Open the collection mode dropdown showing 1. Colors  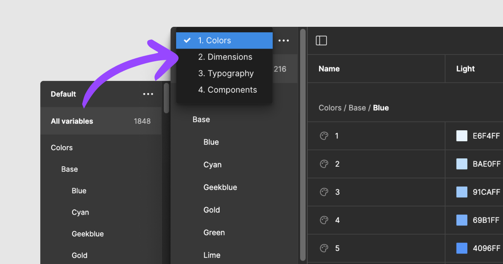pyautogui.click(x=224, y=40)
